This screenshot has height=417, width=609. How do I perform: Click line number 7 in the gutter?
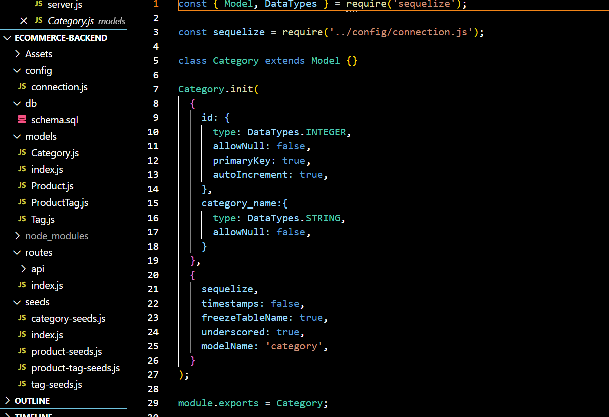(x=156, y=89)
